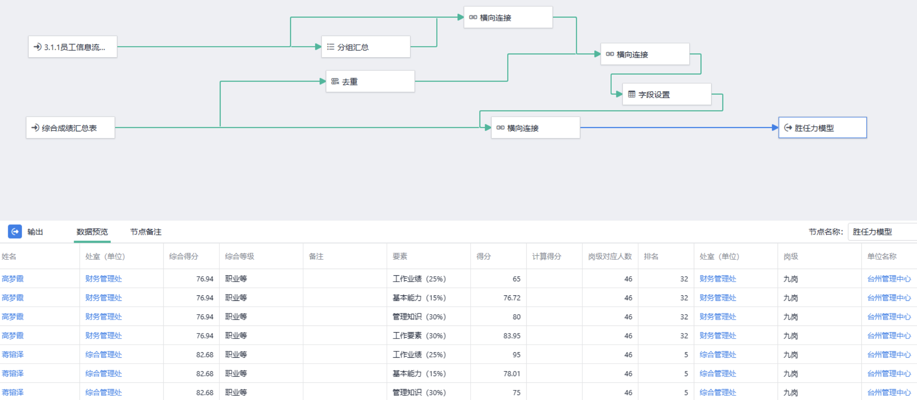
Task: Click 蒋镕泽 name in 基本能力 (15%) row
Action: coord(13,373)
